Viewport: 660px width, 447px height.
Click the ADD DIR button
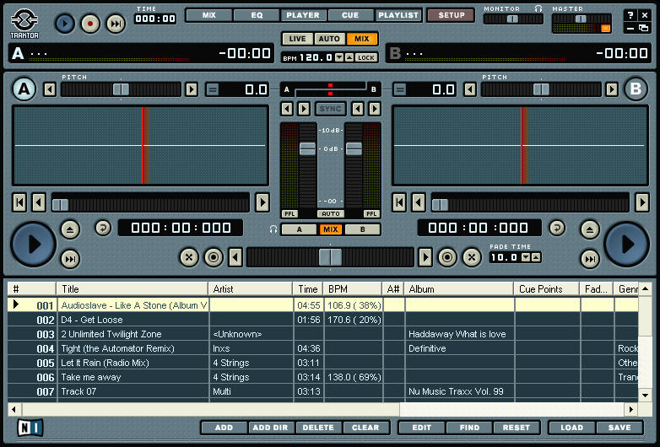coord(270,428)
